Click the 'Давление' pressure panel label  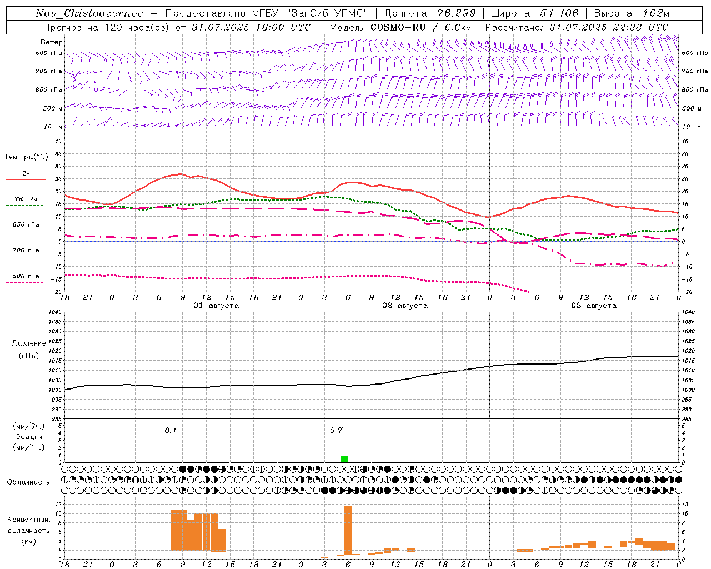[29, 343]
